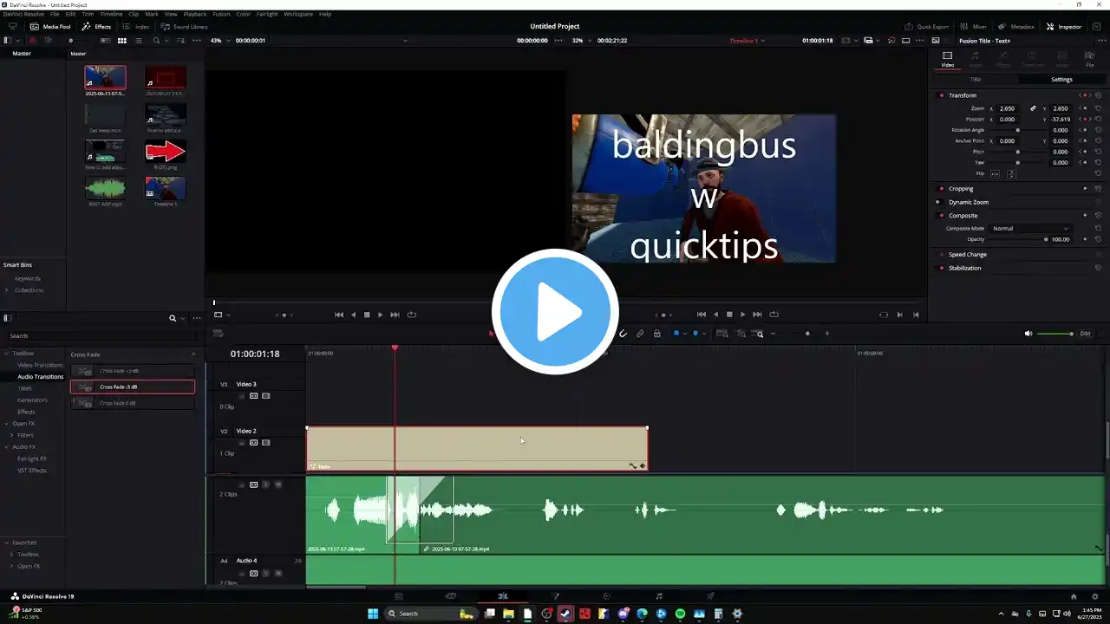
Task: Switch to the Title tab in Inspector
Action: (976, 79)
